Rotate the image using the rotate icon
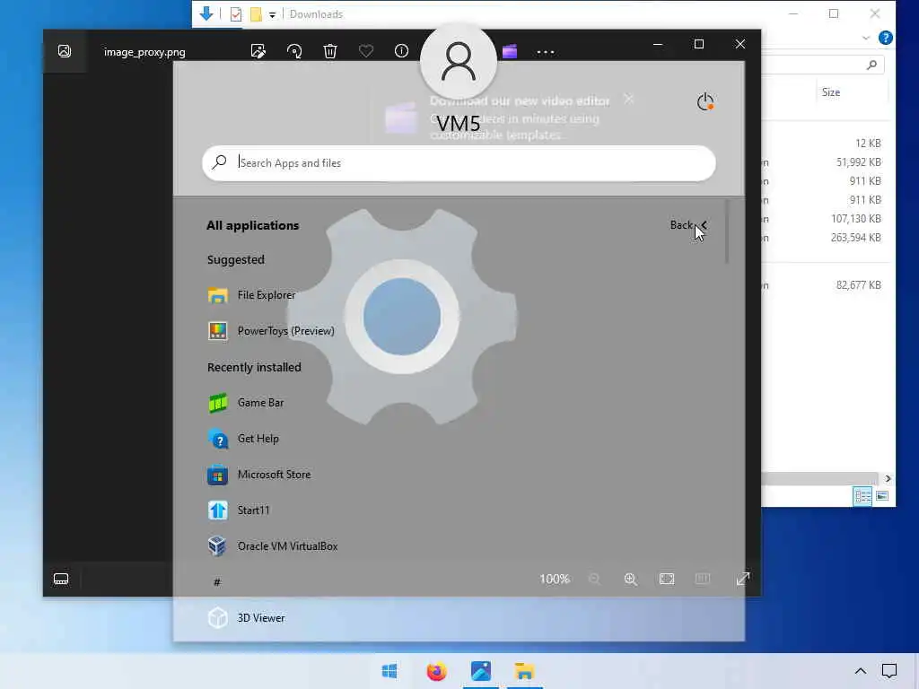 tap(294, 51)
